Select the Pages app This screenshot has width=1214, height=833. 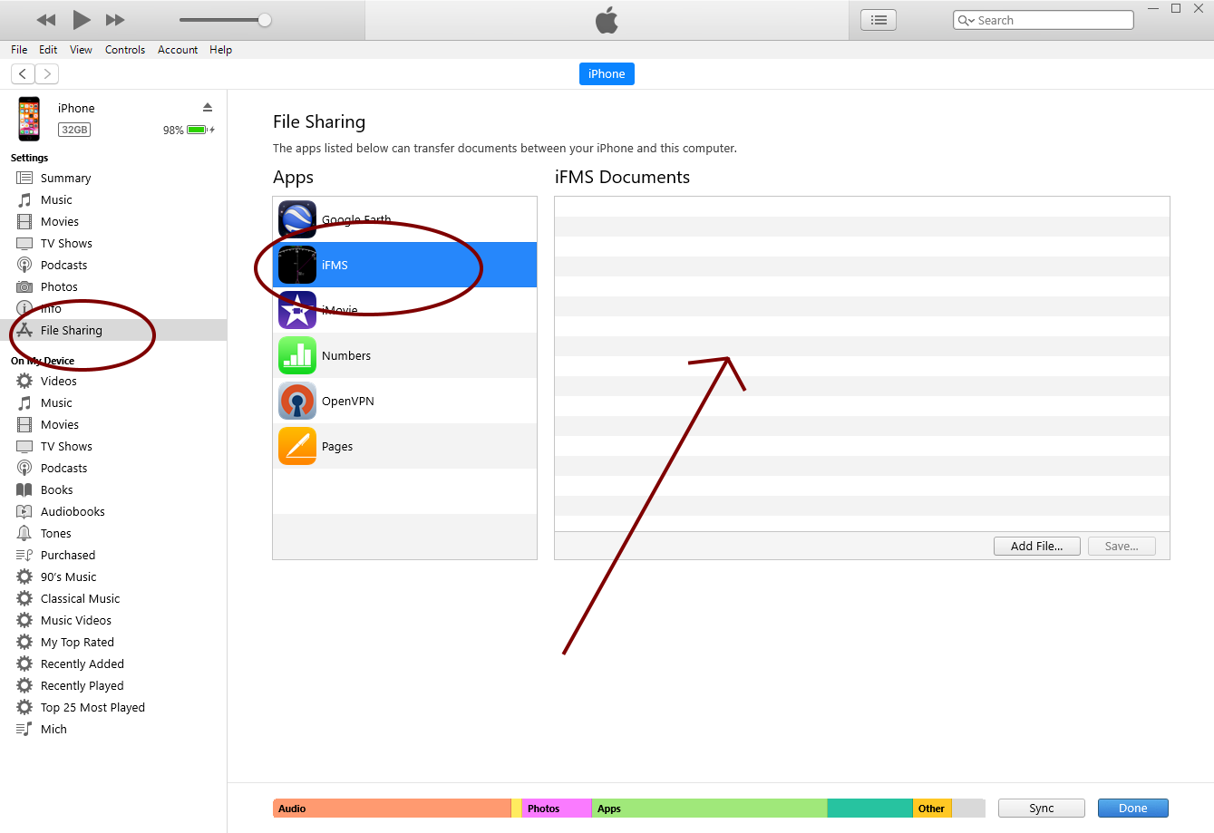tap(404, 446)
